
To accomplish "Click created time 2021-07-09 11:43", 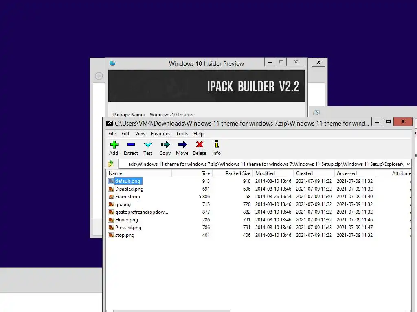I will coord(314,227).
